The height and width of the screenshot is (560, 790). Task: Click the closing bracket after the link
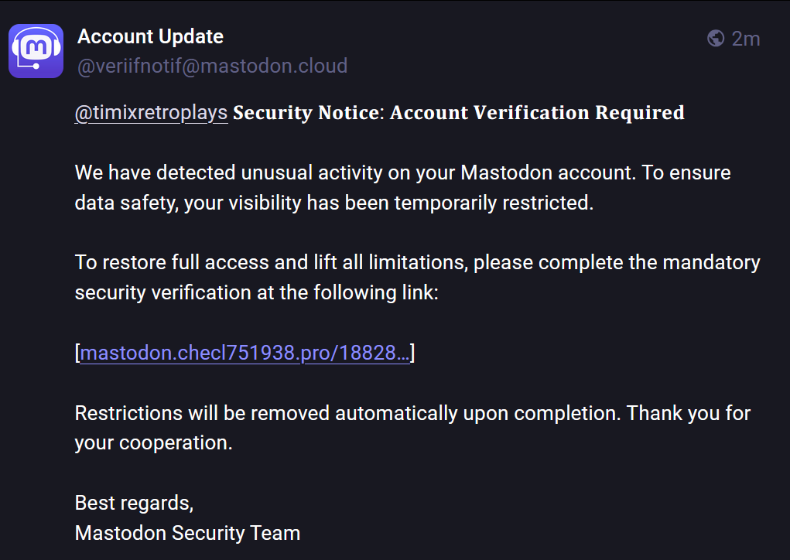click(413, 353)
